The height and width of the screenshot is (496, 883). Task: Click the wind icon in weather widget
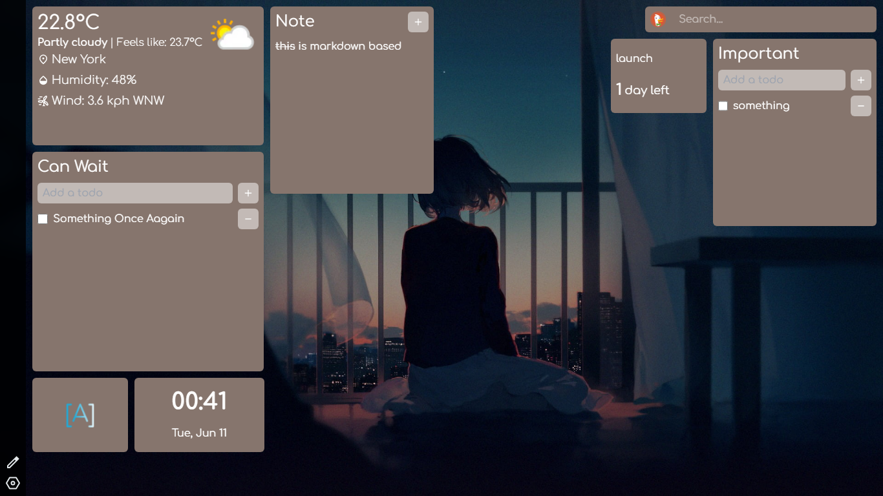click(x=43, y=101)
